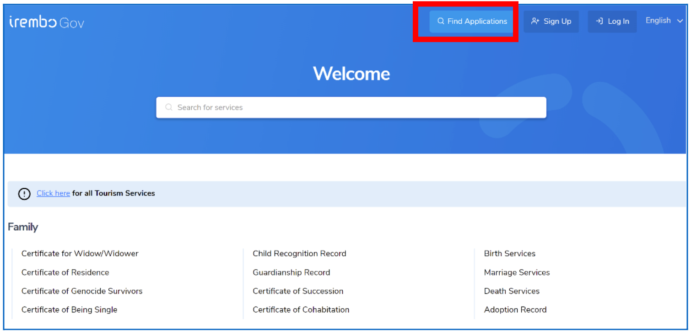The width and height of the screenshot is (691, 334).
Task: Click the arrow icon on the Log In button
Action: click(599, 21)
